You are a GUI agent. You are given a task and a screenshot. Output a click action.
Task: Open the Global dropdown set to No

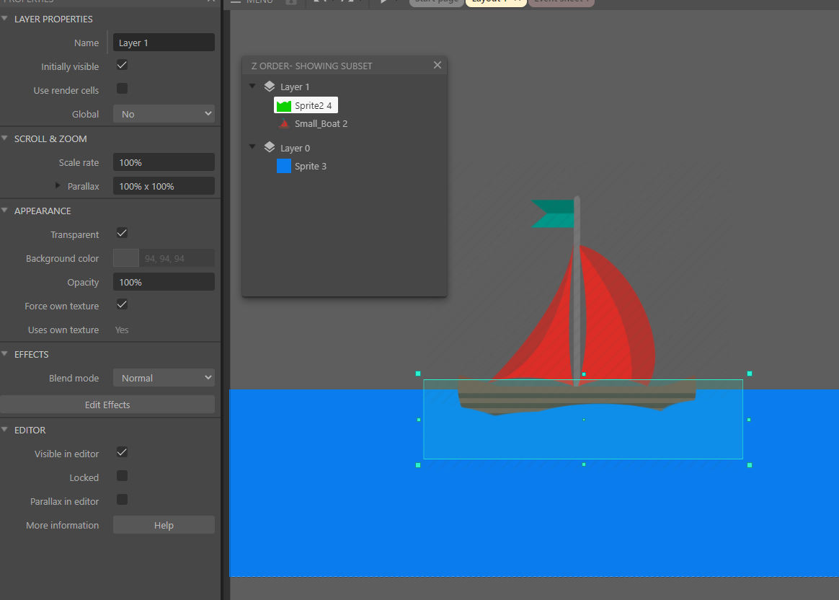(x=164, y=113)
